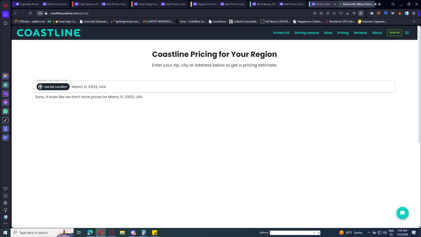Switch to the Merit Beauty Promo tab
This screenshot has width=421, height=237.
click(264, 4)
